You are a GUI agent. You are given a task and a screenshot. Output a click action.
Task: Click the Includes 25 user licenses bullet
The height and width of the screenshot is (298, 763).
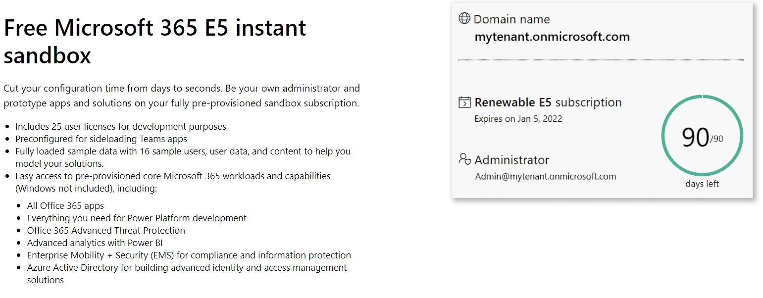click(x=121, y=127)
